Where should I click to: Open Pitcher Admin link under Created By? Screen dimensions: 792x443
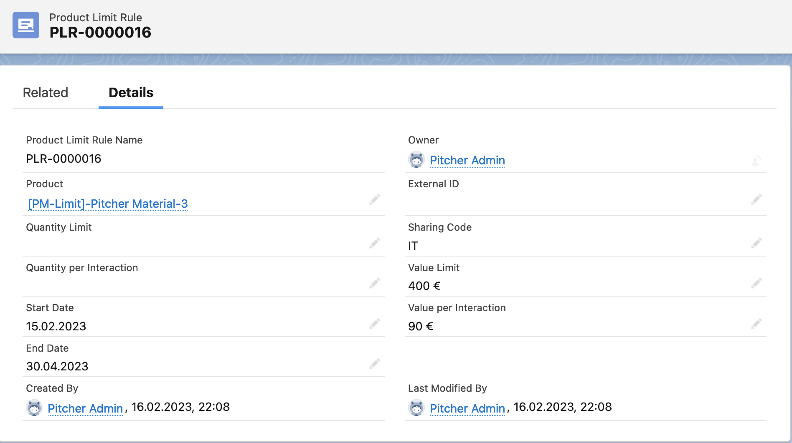pyautogui.click(x=85, y=408)
